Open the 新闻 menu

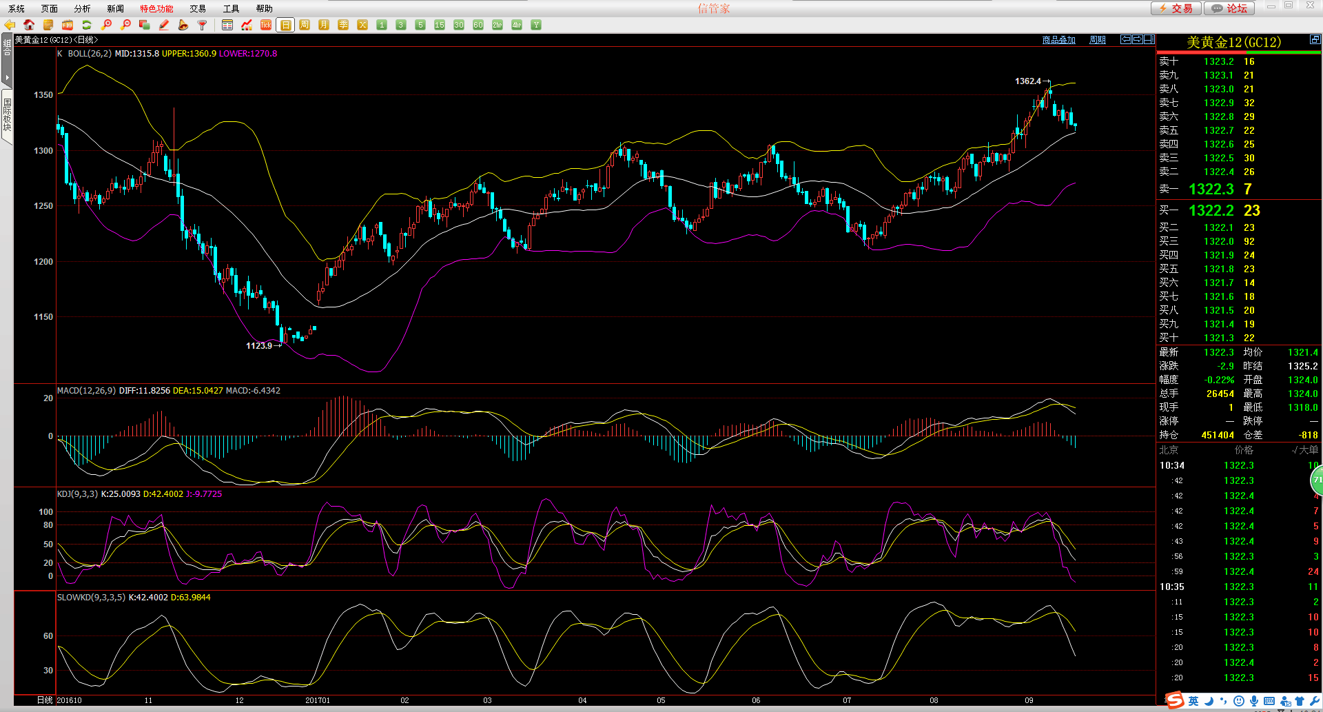[x=116, y=8]
